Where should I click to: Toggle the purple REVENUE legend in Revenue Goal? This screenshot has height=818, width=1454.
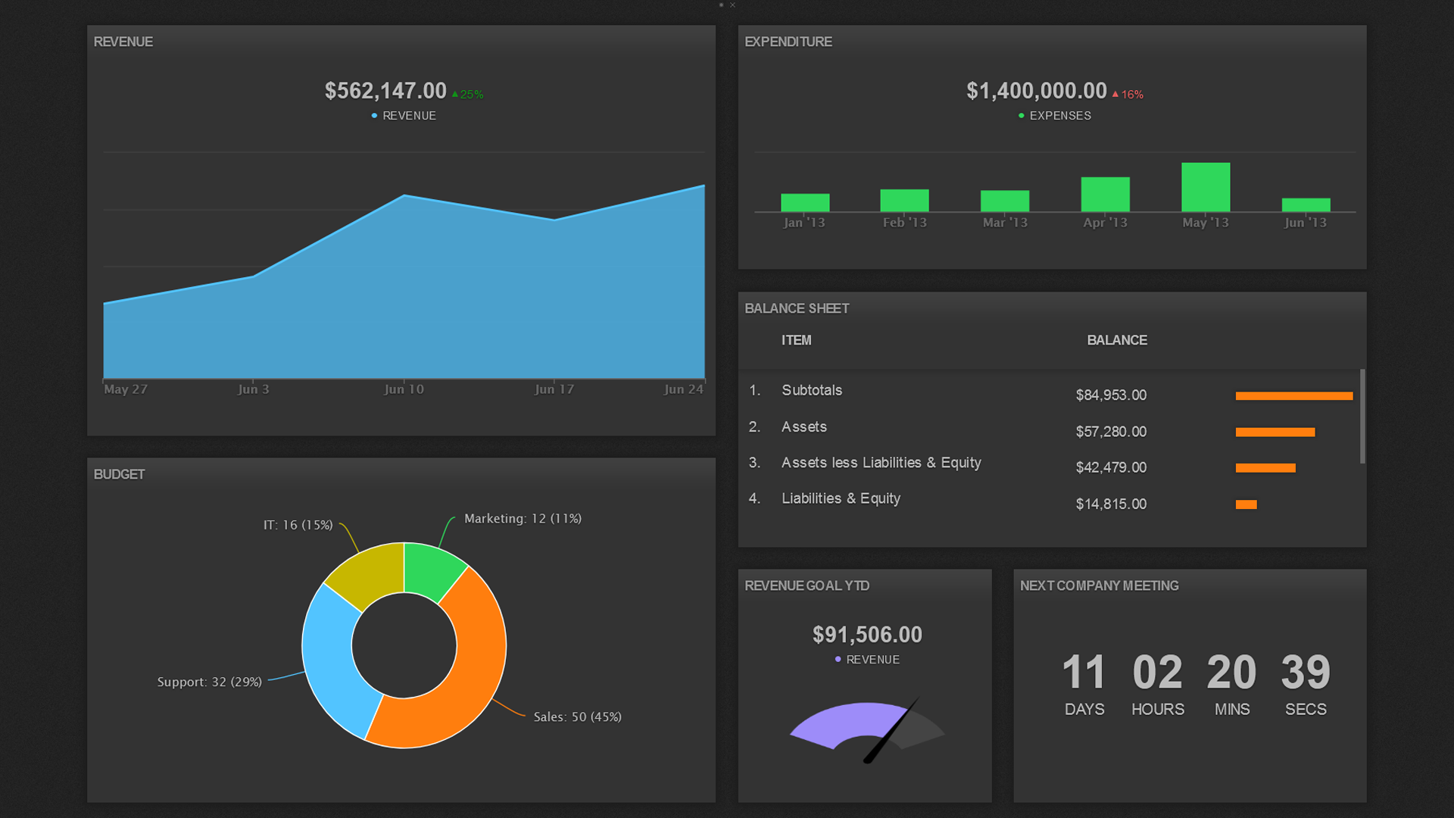(x=838, y=660)
